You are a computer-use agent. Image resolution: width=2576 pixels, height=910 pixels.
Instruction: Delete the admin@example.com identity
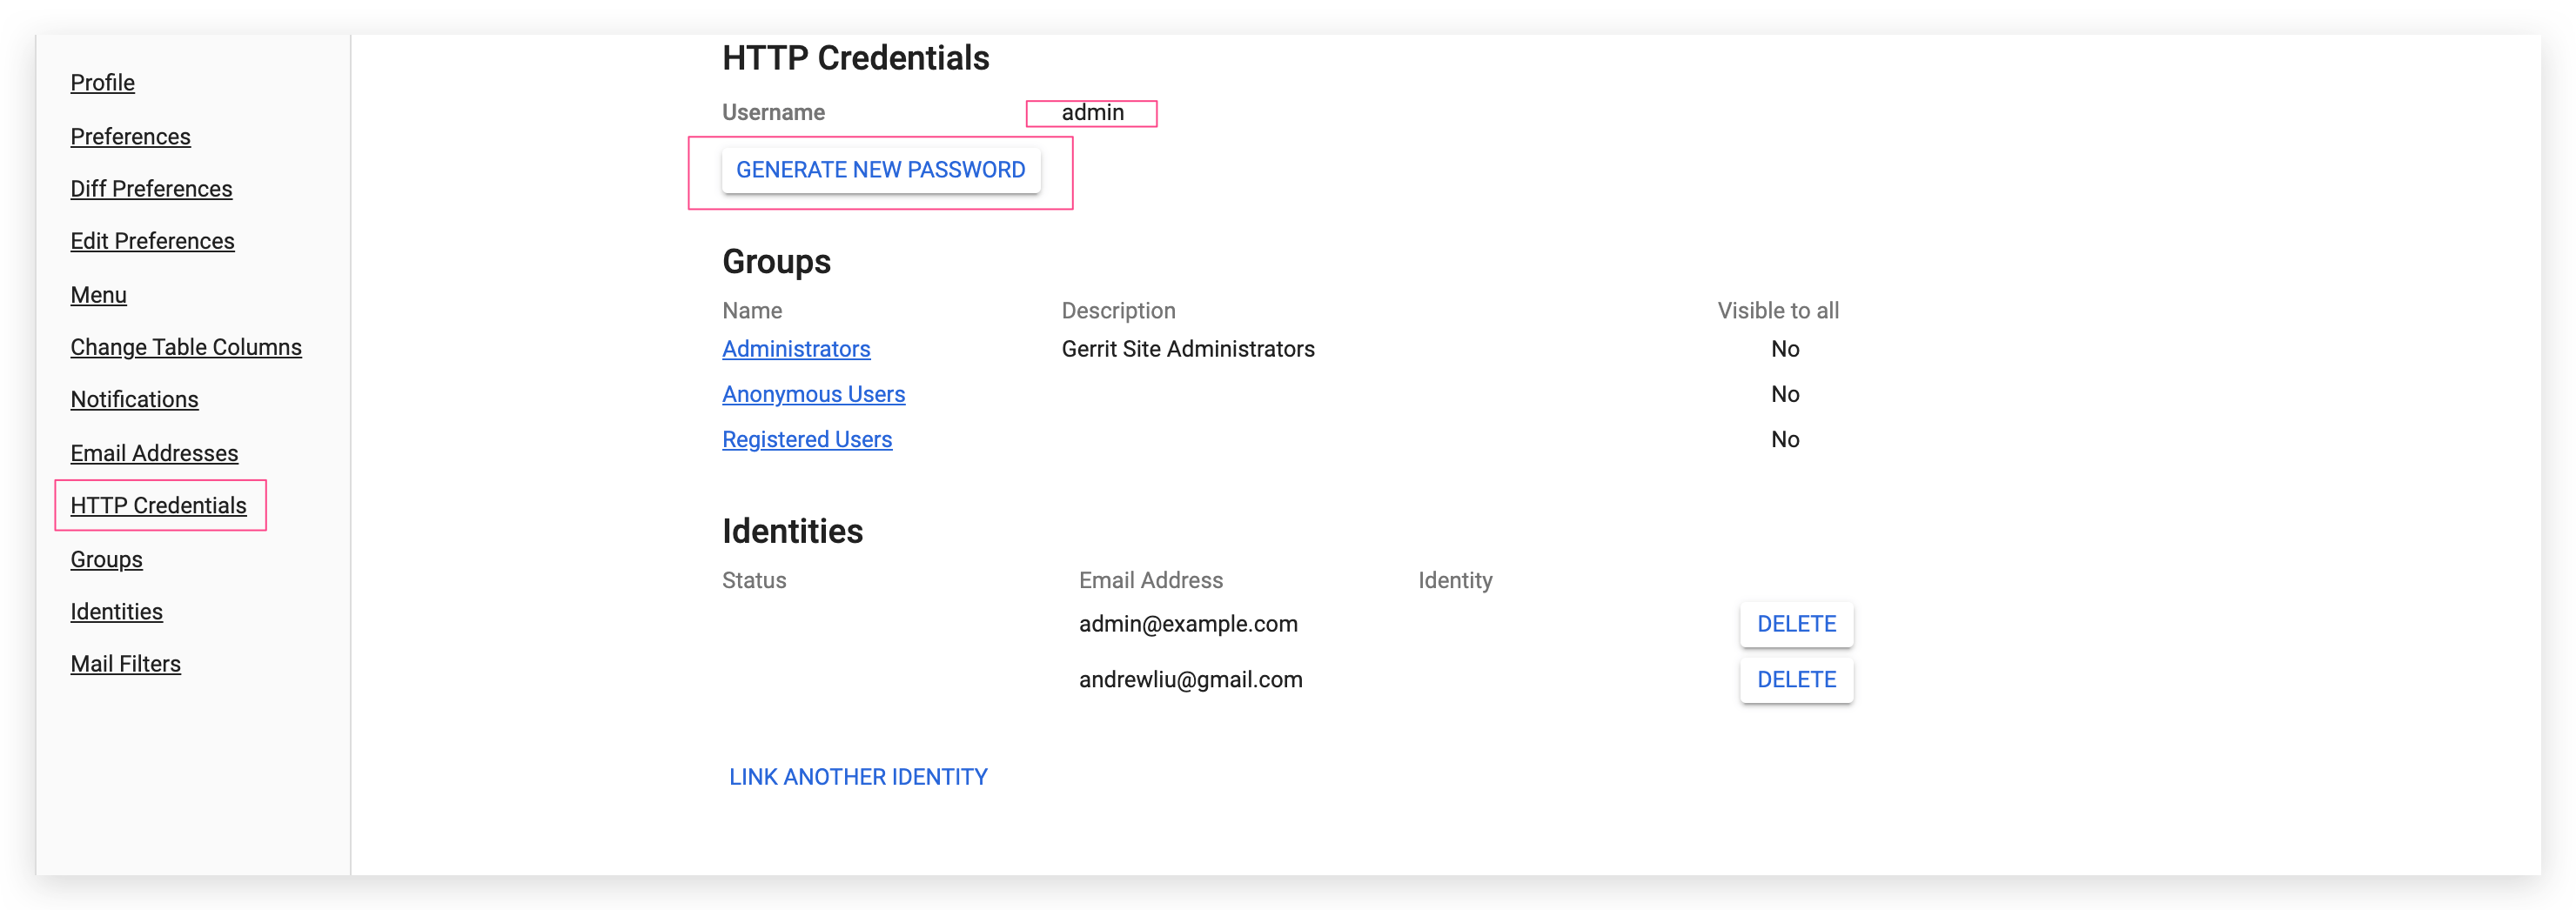point(1796,624)
